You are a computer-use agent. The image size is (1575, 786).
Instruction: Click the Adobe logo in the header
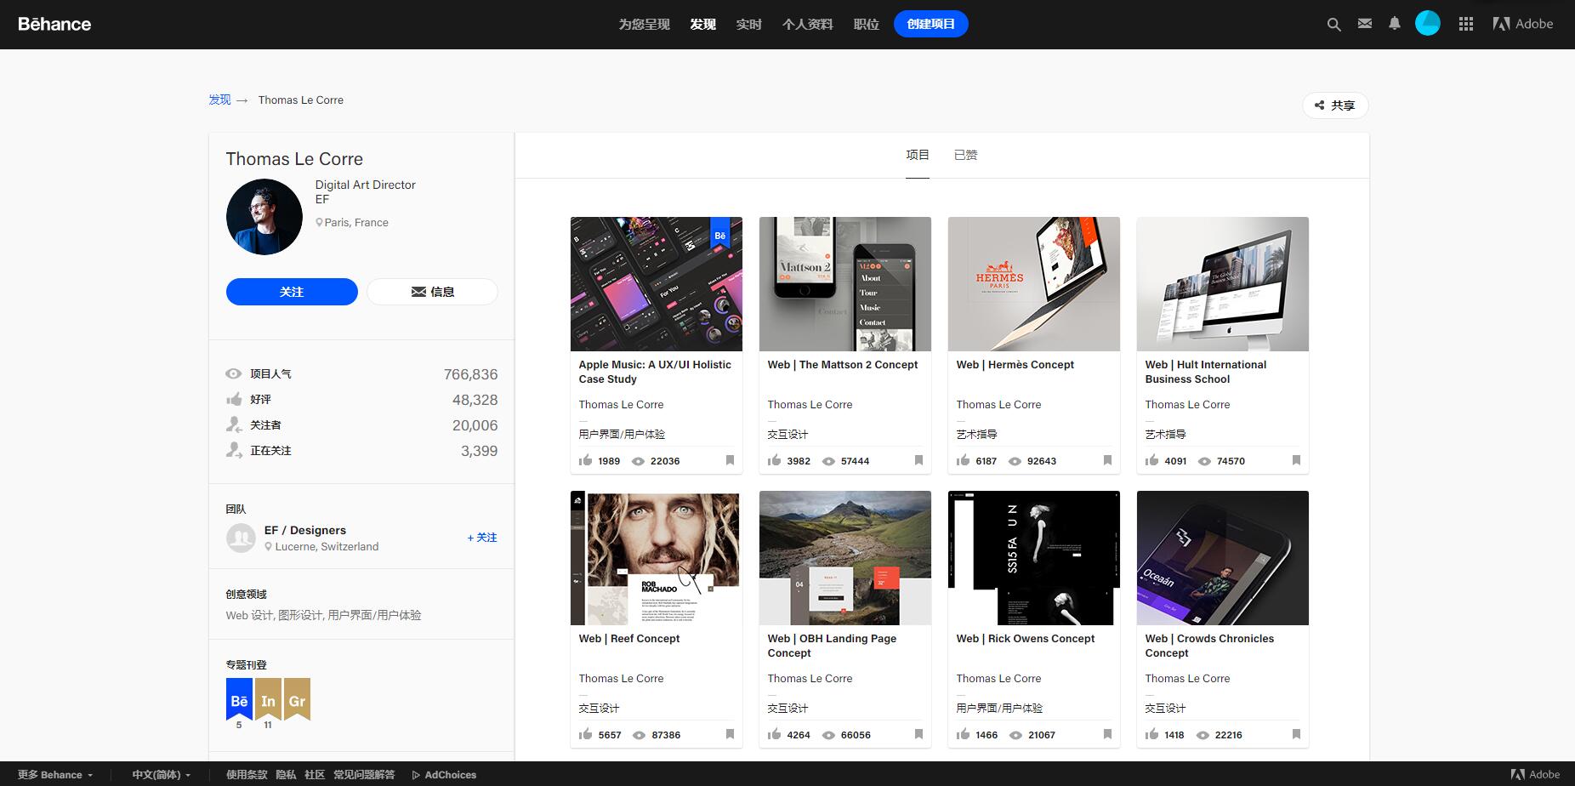pyautogui.click(x=1523, y=24)
